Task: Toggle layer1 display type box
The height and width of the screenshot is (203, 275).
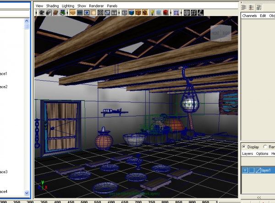Action: 252,170
